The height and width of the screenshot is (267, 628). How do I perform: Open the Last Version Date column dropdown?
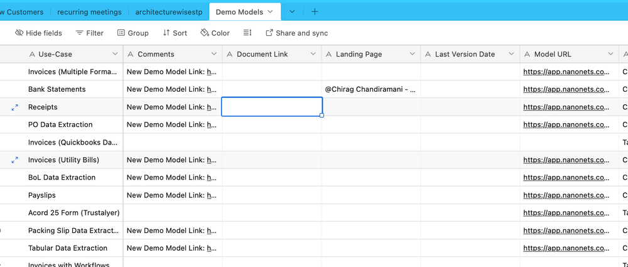tap(511, 55)
